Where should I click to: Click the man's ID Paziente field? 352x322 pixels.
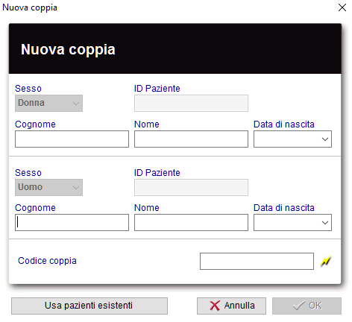click(x=191, y=187)
